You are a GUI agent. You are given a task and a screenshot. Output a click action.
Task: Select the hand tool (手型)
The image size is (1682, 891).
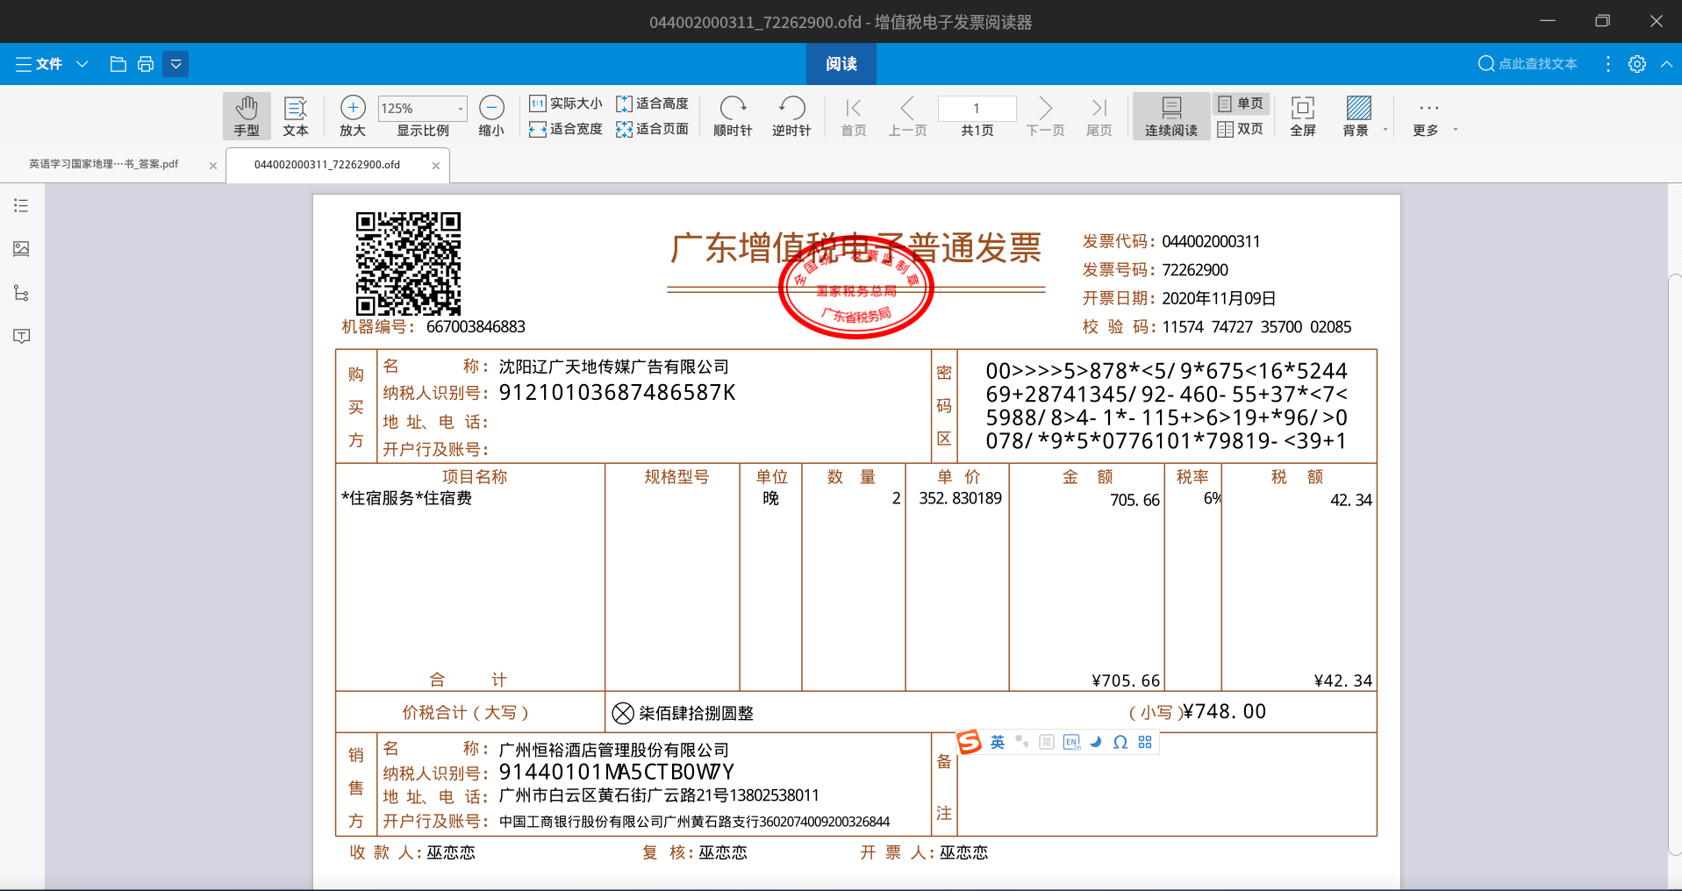(x=247, y=116)
